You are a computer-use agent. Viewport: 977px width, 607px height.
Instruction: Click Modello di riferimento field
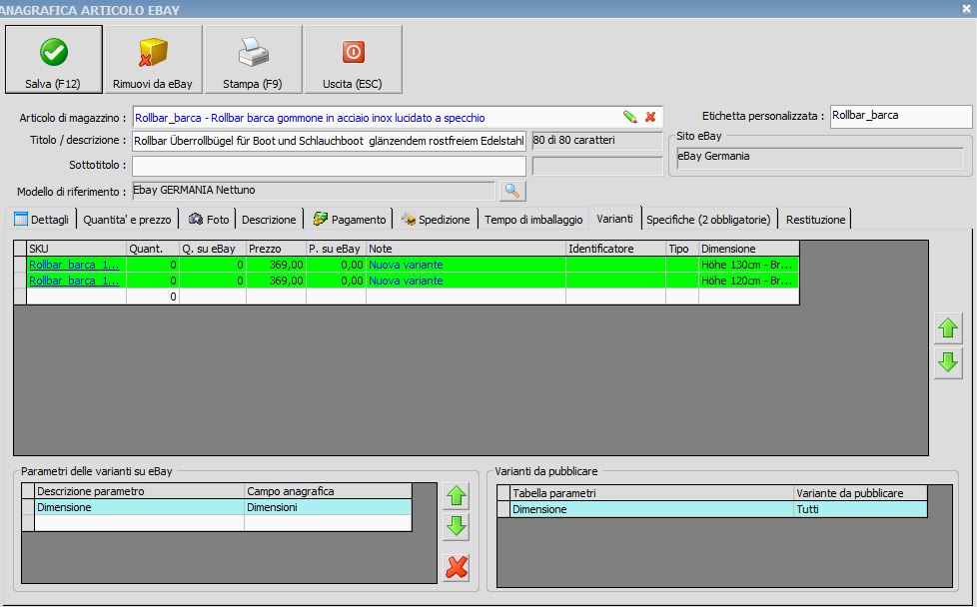(314, 191)
